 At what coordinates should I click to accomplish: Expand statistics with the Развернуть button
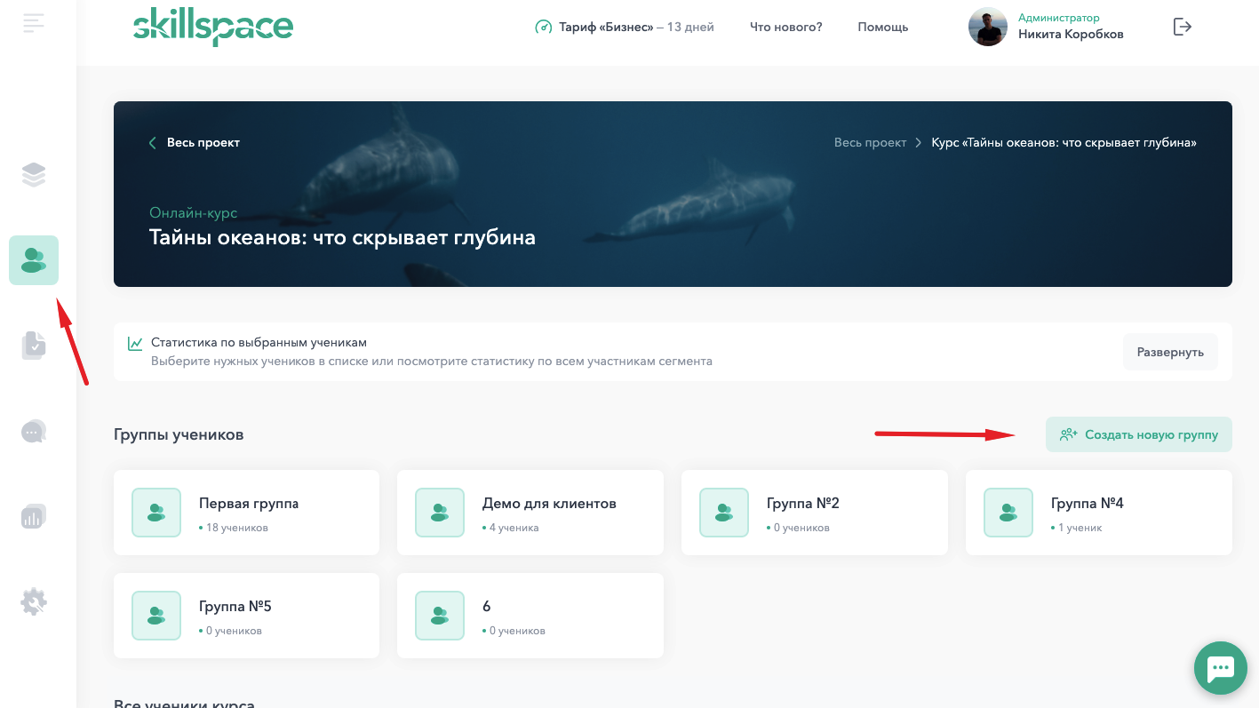click(x=1170, y=352)
